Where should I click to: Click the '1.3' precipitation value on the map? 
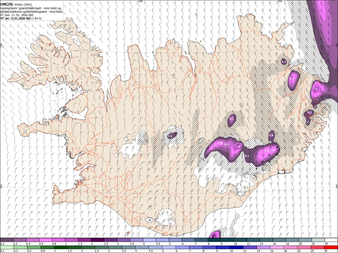click(315, 89)
